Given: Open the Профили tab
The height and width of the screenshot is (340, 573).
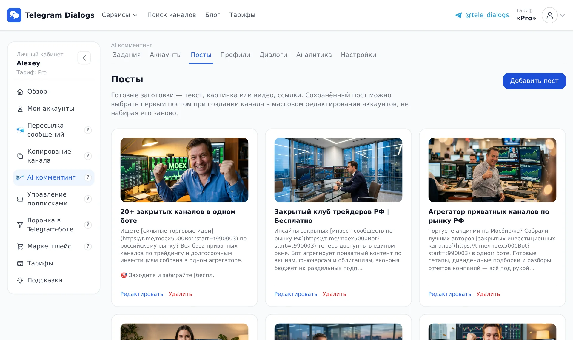Looking at the screenshot, I should [x=235, y=55].
